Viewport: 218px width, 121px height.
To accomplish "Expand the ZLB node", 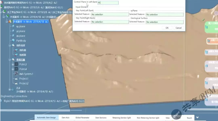I will tap(9, 89).
